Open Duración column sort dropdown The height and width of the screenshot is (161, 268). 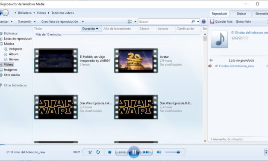pos(97,29)
